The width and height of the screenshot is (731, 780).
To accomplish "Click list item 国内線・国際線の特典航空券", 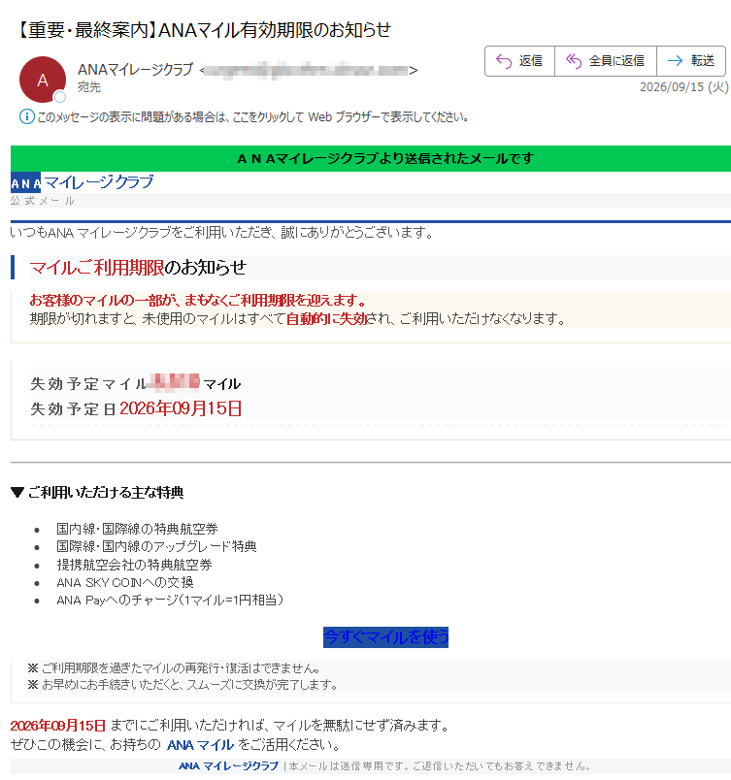I will [x=137, y=529].
